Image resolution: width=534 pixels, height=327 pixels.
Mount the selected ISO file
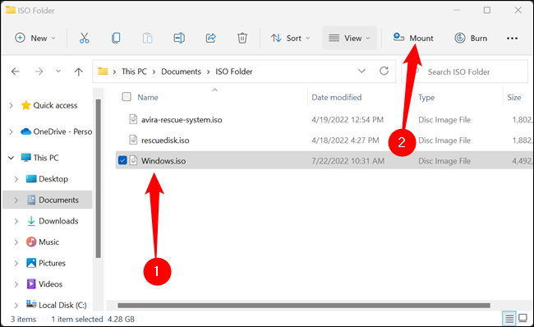[x=413, y=38]
